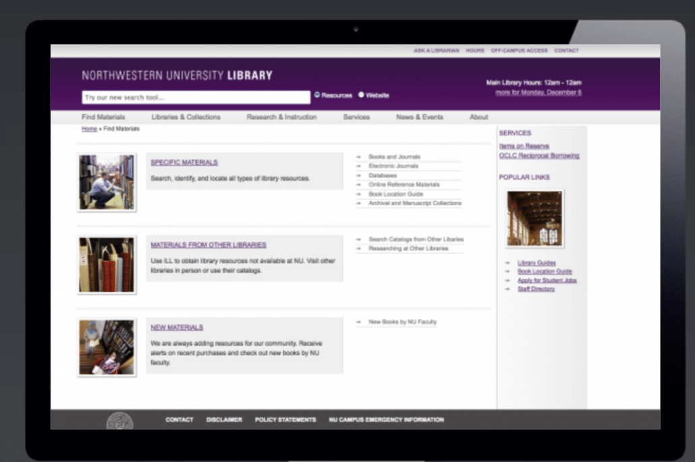This screenshot has height=462, width=695.
Task: Open the Hours link in top bar
Action: tap(475, 51)
